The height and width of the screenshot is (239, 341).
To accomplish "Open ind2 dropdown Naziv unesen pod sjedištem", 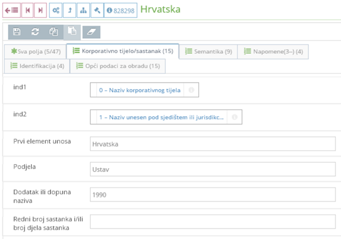I will point(161,117).
